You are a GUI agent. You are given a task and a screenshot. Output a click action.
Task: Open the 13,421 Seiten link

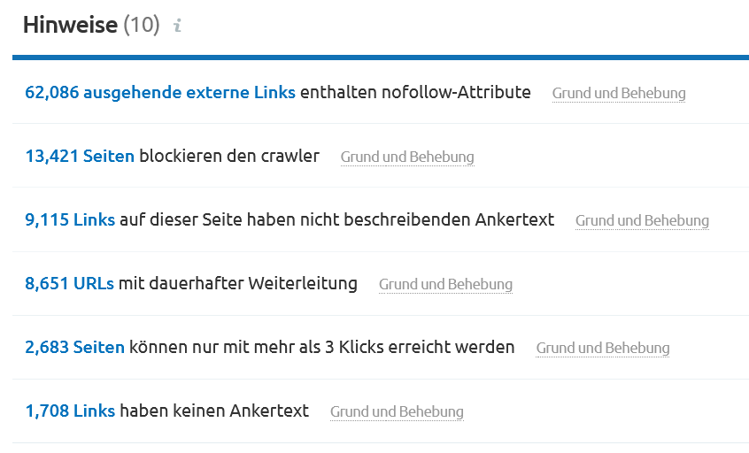click(80, 157)
